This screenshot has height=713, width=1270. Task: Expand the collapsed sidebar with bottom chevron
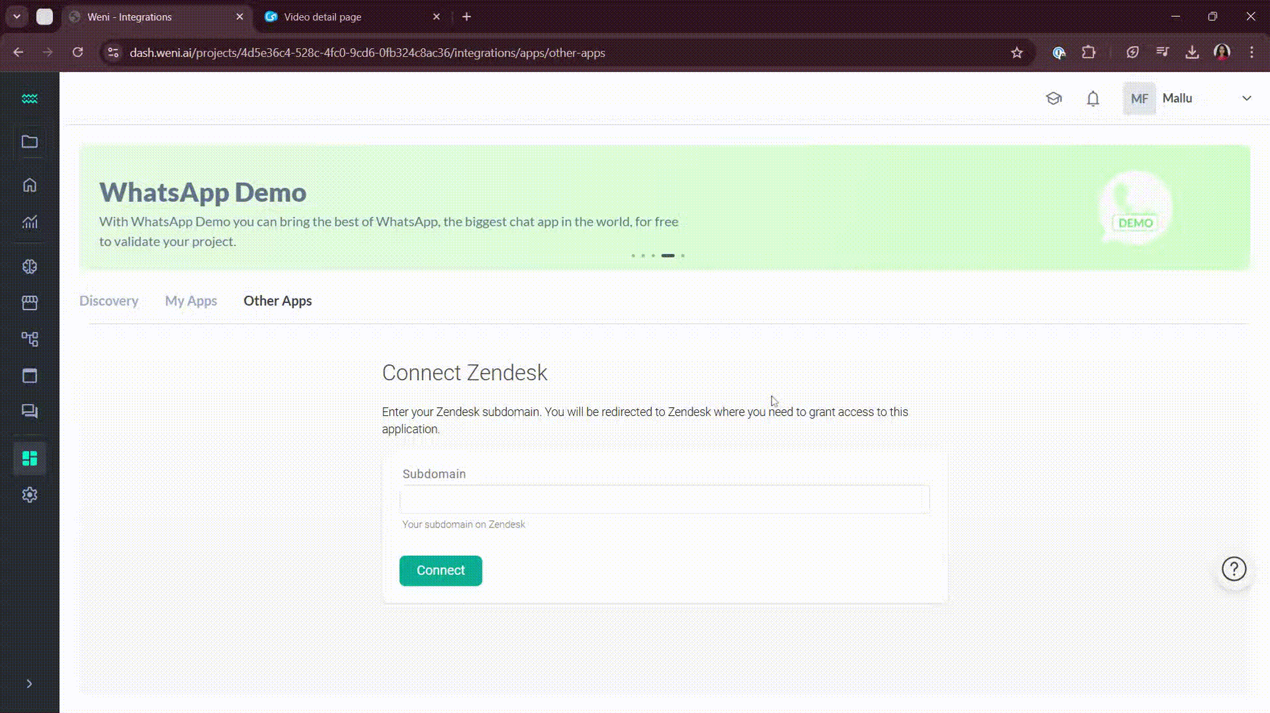(29, 684)
